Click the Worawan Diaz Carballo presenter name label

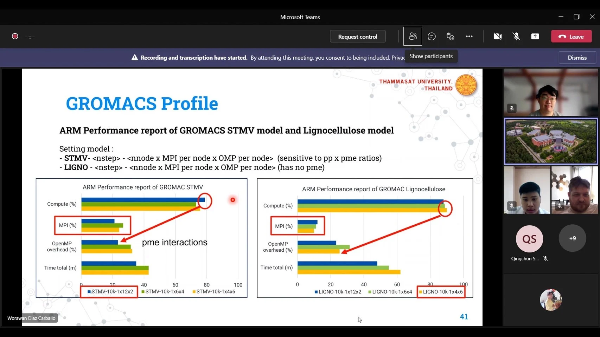click(x=31, y=318)
